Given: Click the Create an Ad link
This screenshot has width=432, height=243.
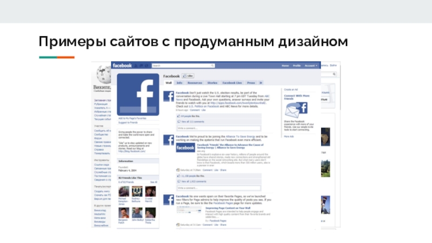Looking at the screenshot, I should (291, 90).
